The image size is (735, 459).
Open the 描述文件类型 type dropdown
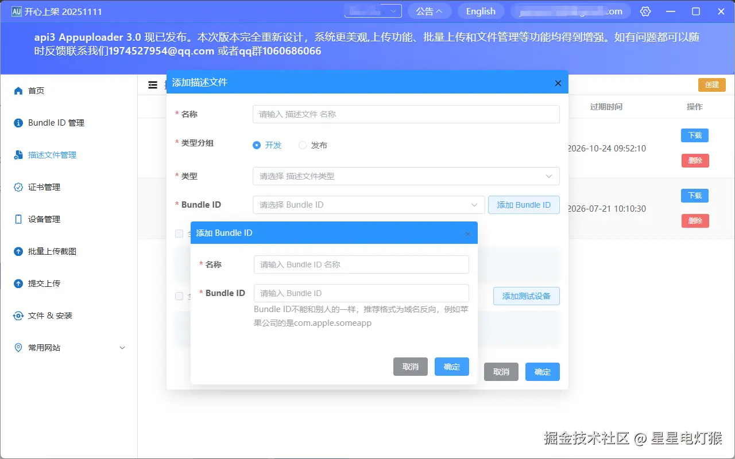click(406, 176)
